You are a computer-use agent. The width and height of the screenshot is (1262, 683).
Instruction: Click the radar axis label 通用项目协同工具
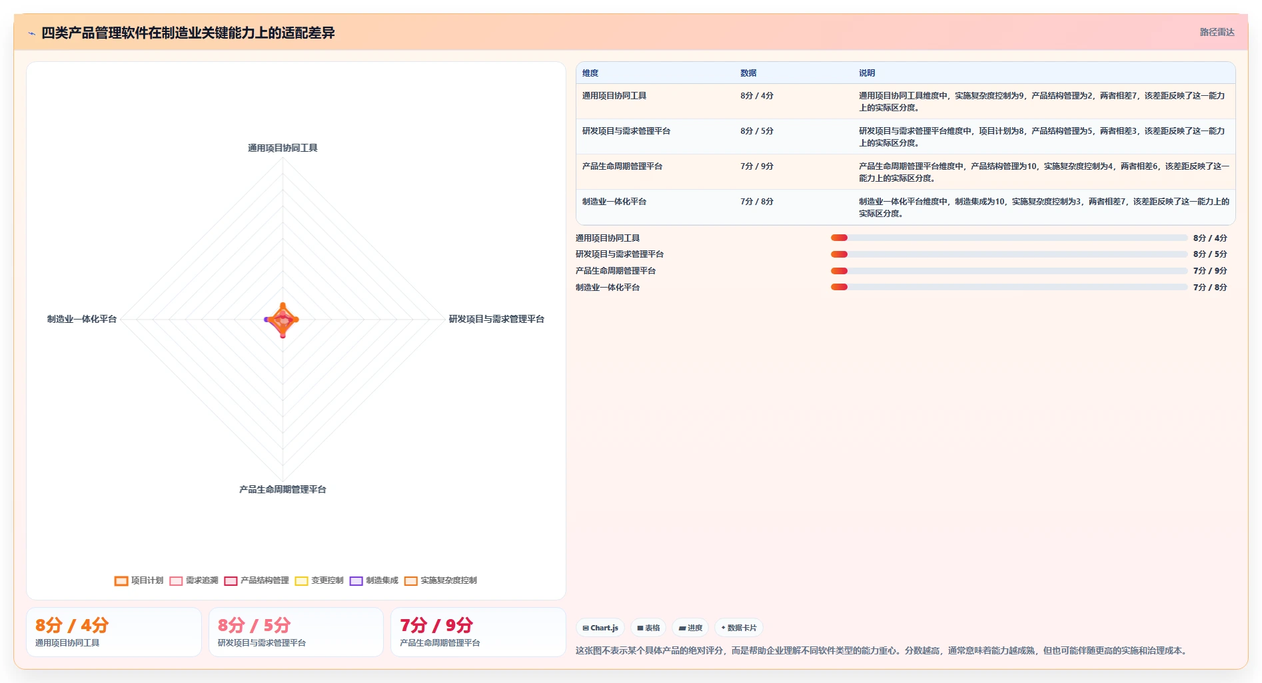(283, 148)
